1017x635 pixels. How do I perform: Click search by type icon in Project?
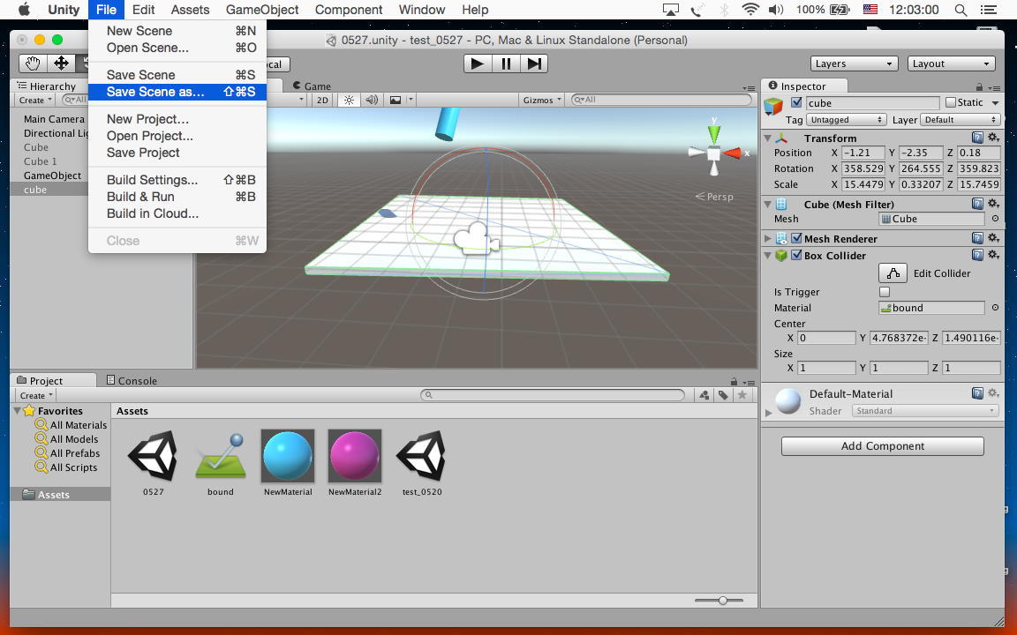click(704, 394)
